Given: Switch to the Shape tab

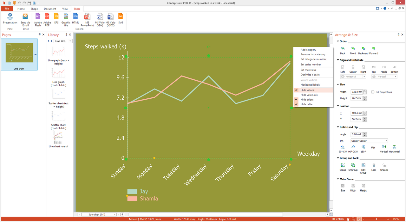Looking at the screenshot, I should (34, 9).
